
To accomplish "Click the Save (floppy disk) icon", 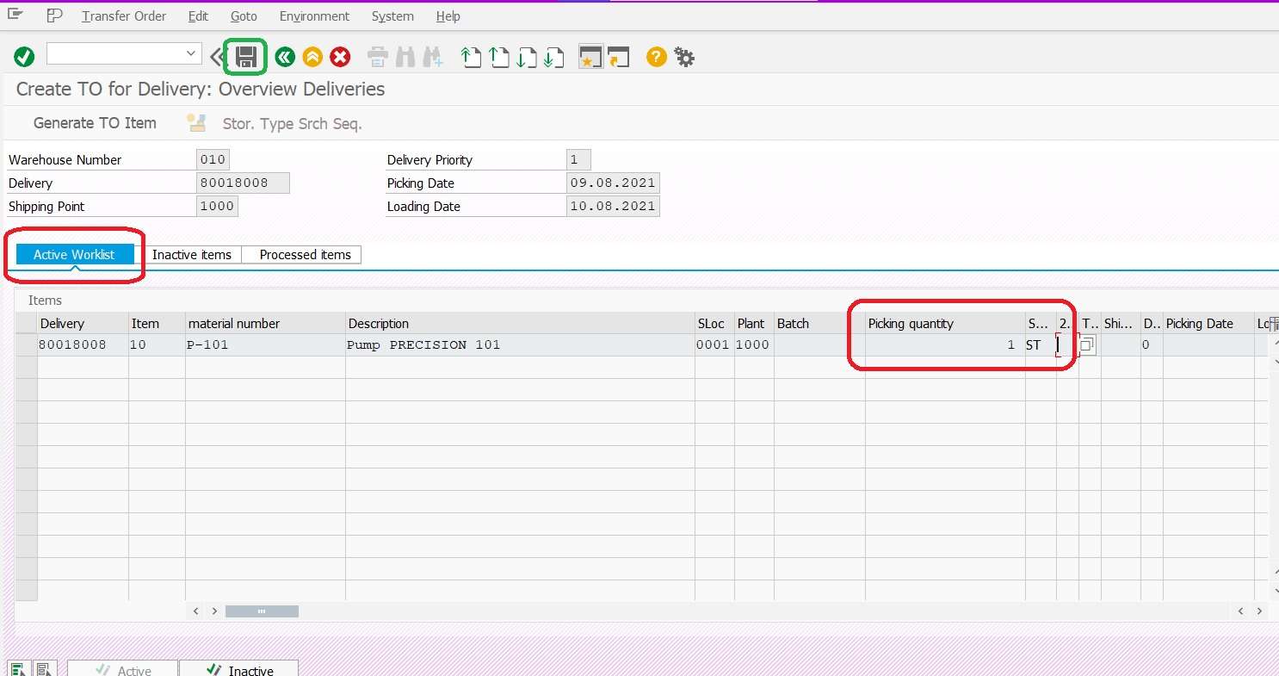I will (246, 57).
